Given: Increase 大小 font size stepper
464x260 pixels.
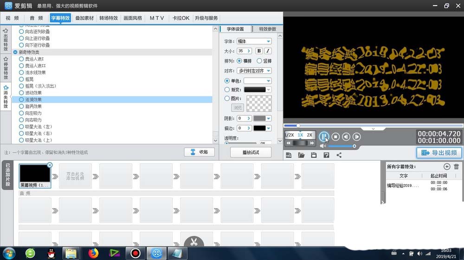Looking at the screenshot, I should click(x=249, y=51).
